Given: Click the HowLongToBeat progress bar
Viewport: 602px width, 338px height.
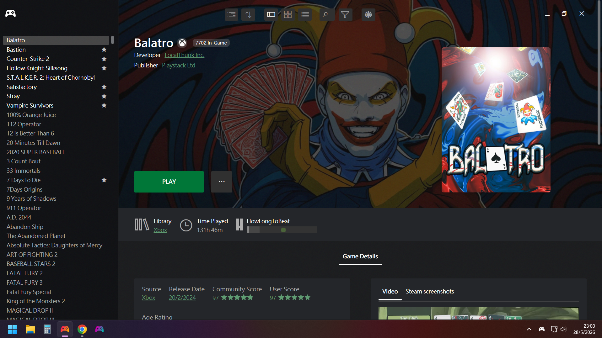Looking at the screenshot, I should click(x=282, y=230).
